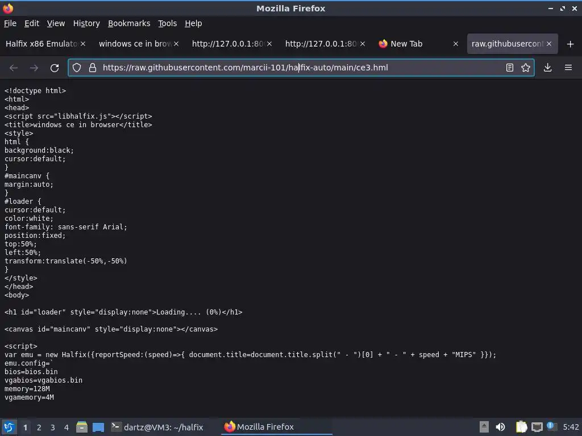The image size is (582, 436).
Task: Open the Bookmarks menu
Action: tap(129, 23)
